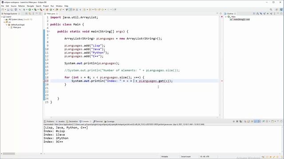Click the External Tools run icon
This screenshot has width=284, height=159.
click(41, 10)
